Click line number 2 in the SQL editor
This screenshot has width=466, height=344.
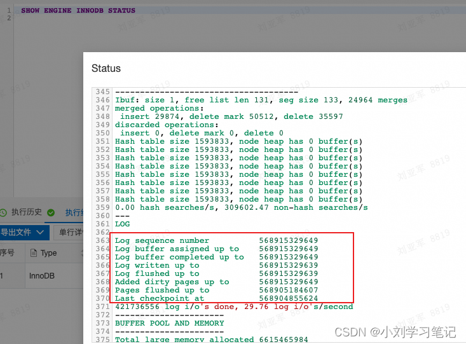point(9,18)
